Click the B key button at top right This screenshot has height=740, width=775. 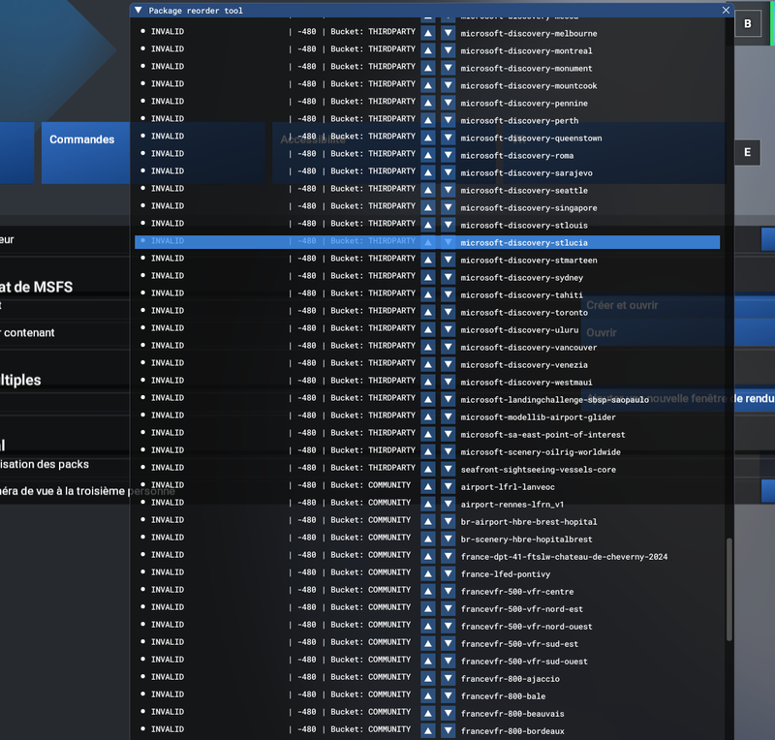point(747,23)
